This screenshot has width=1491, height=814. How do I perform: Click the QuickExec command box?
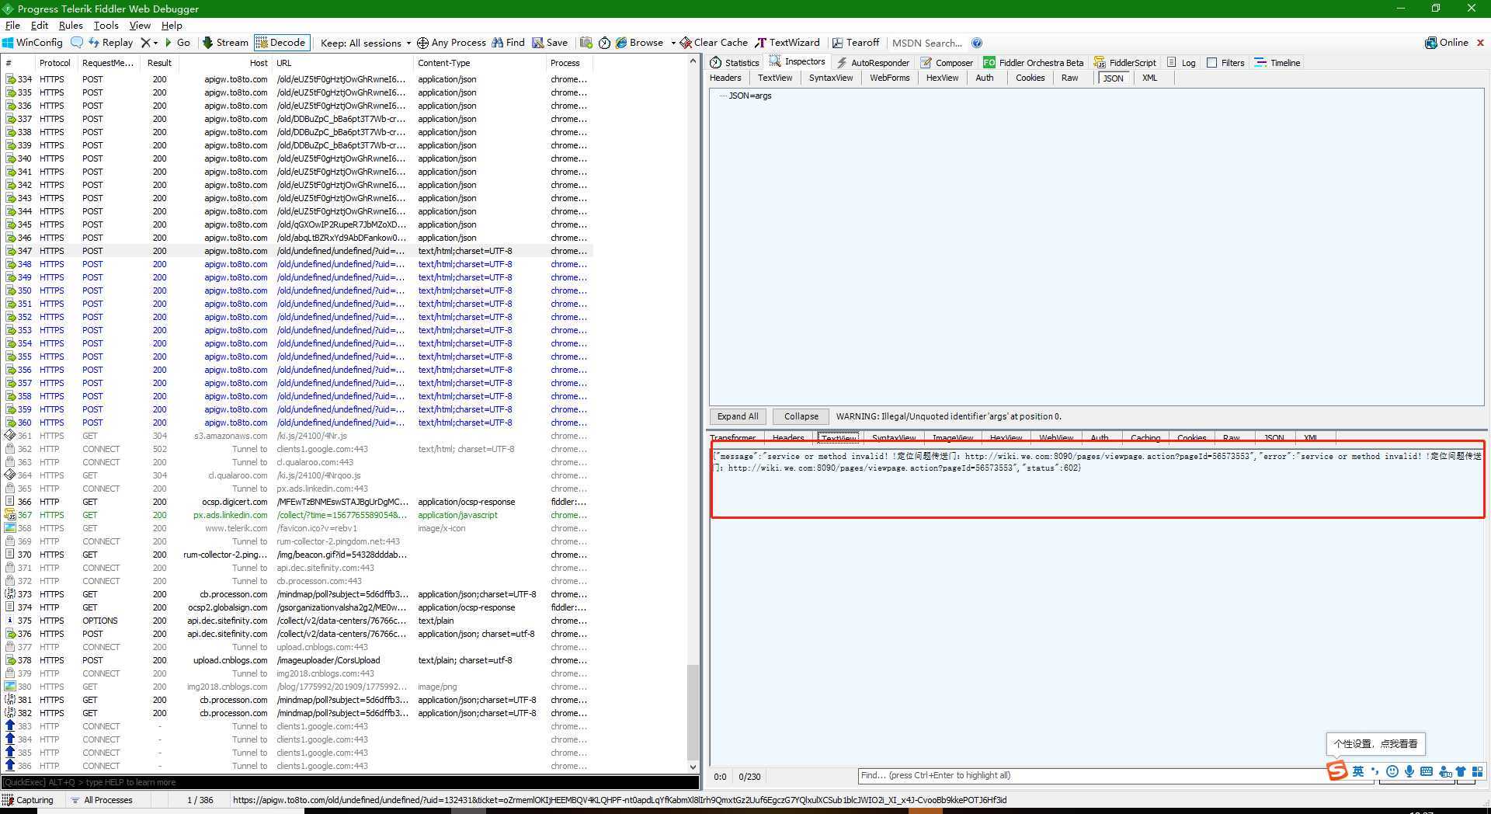(x=349, y=782)
